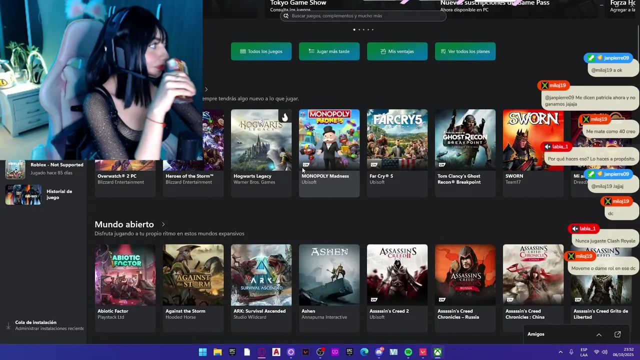640x360 pixels.
Task: Open the Amigos panel pop-out icon
Action: point(617,334)
